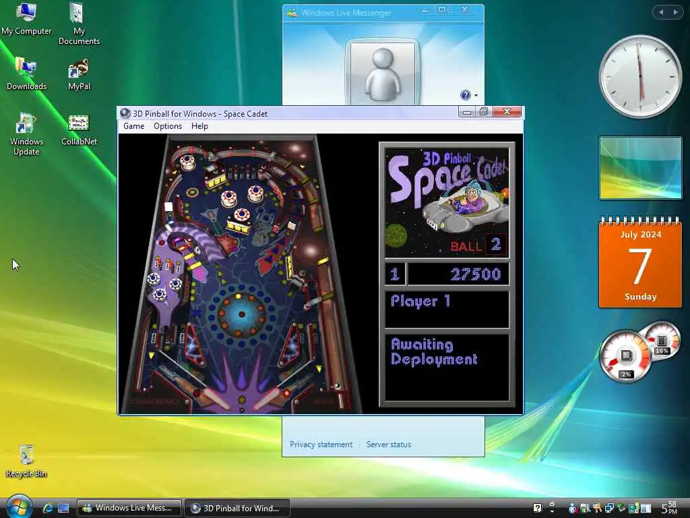Image resolution: width=690 pixels, height=518 pixels.
Task: Open the Windows Start orb
Action: click(18, 507)
